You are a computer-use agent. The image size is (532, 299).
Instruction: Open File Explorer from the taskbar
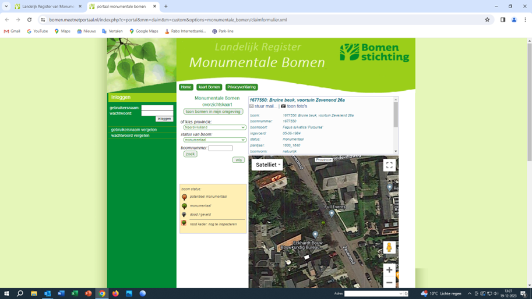(34, 294)
